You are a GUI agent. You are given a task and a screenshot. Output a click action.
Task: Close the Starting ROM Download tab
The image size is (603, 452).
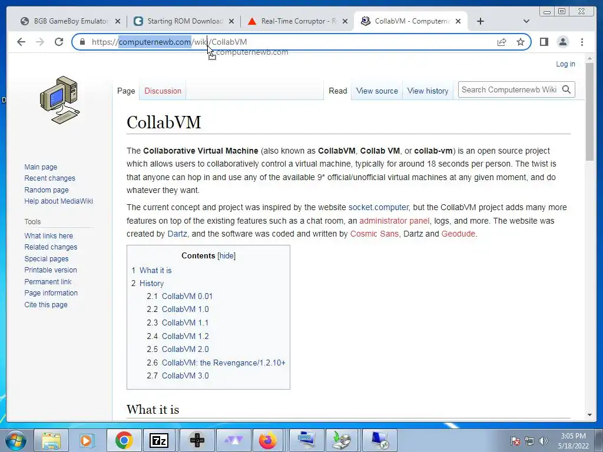pyautogui.click(x=231, y=21)
